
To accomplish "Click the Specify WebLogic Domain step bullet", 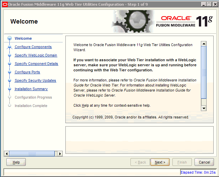I will pyautogui.click(x=9, y=55).
